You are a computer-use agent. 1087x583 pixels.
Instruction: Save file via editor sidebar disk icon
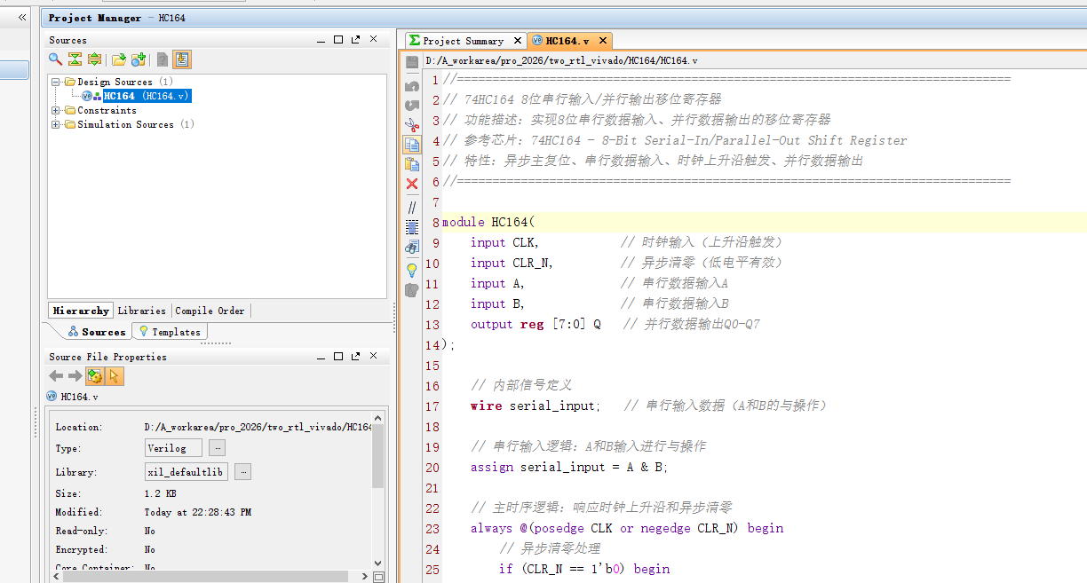coord(412,62)
